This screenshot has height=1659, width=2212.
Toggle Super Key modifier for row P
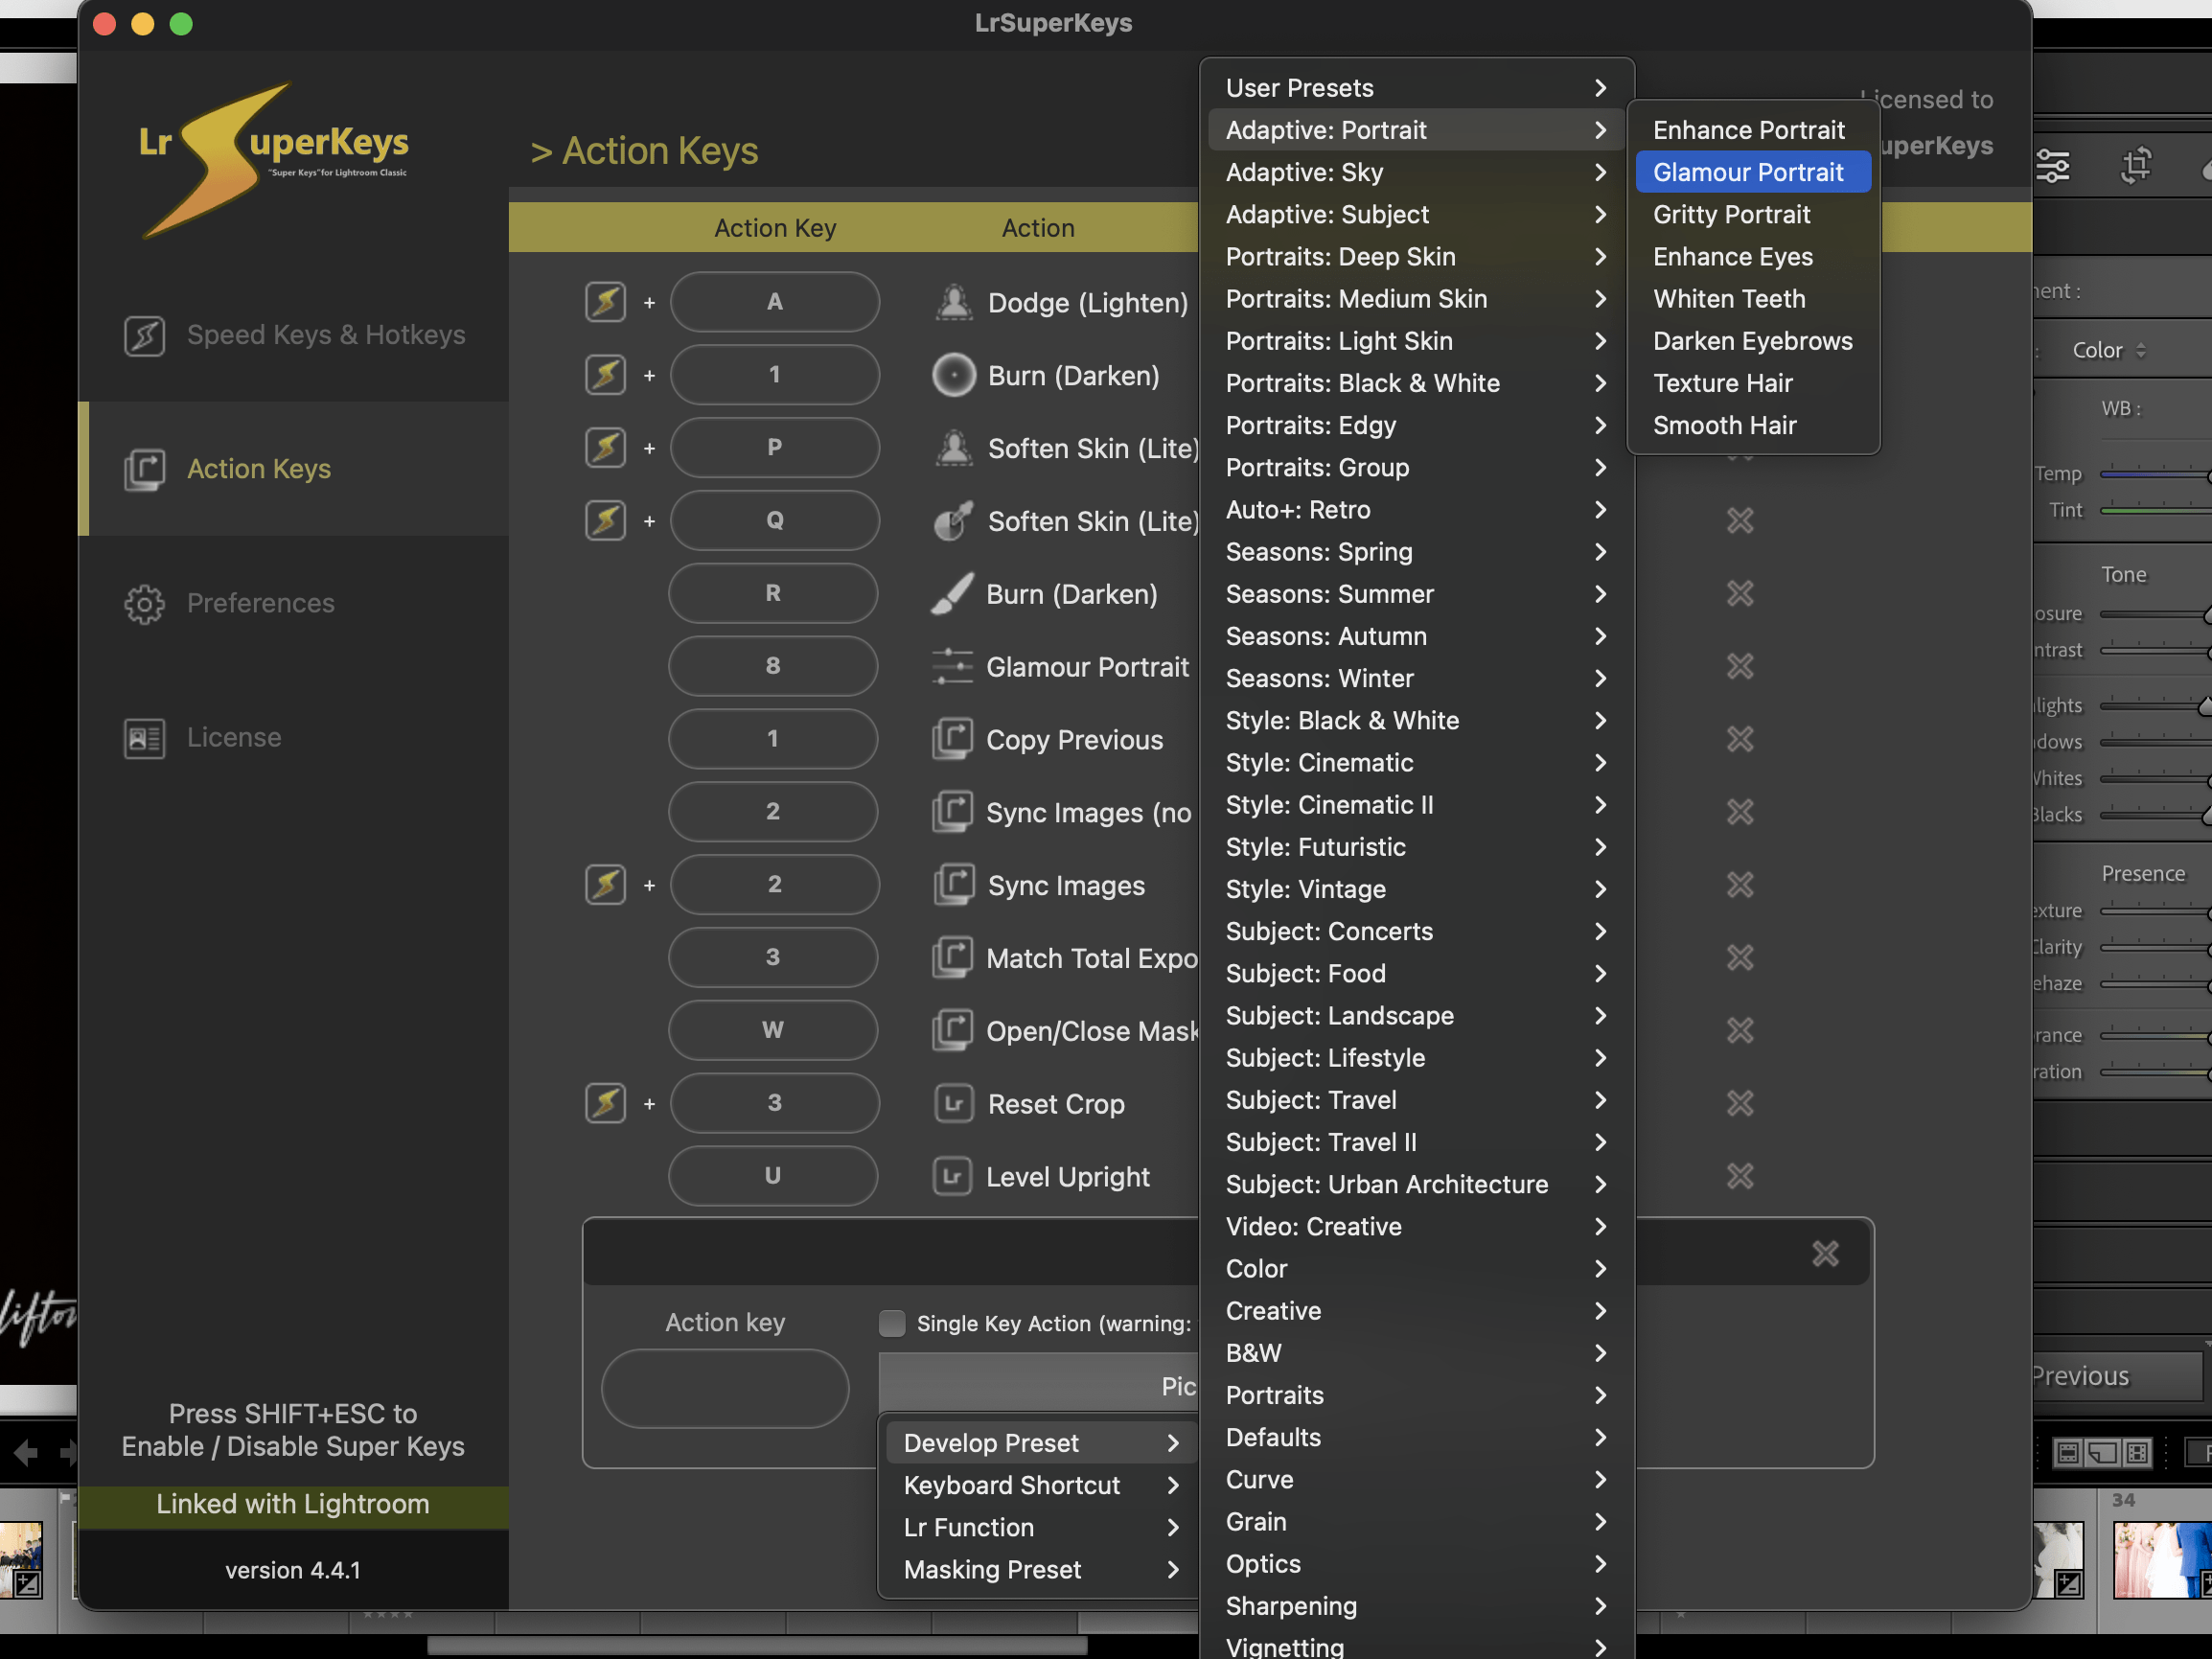[x=605, y=448]
